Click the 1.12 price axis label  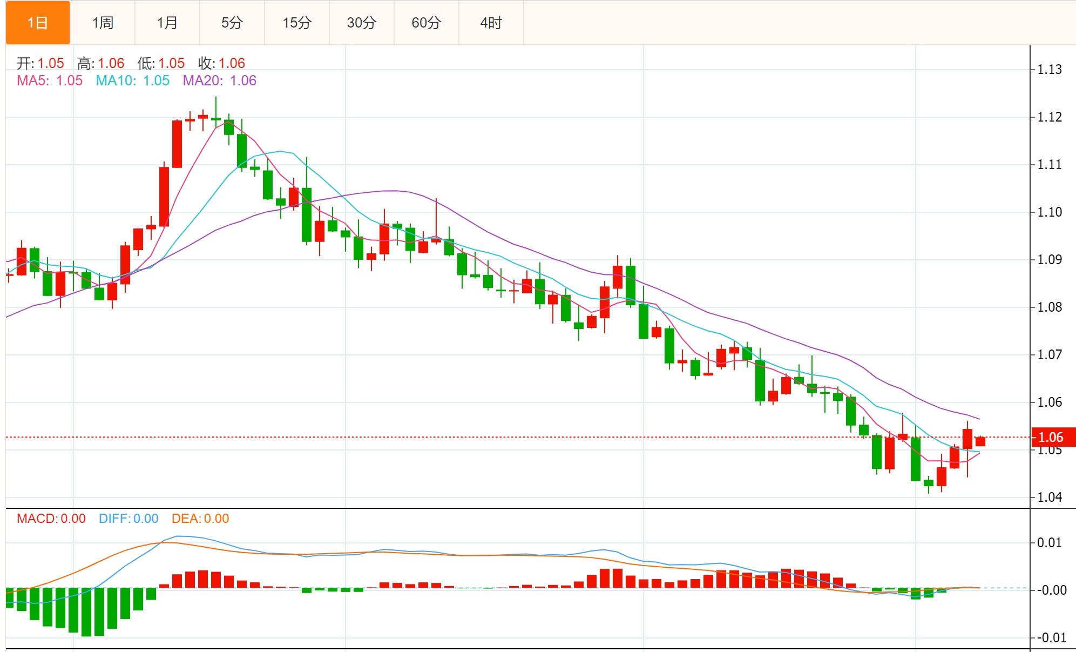(x=1050, y=117)
